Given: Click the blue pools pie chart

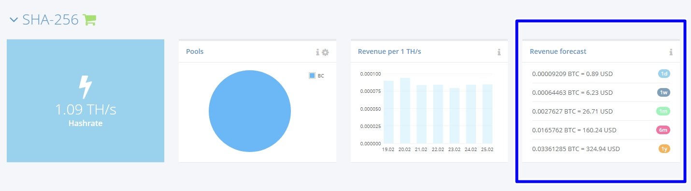Looking at the screenshot, I should [250, 111].
